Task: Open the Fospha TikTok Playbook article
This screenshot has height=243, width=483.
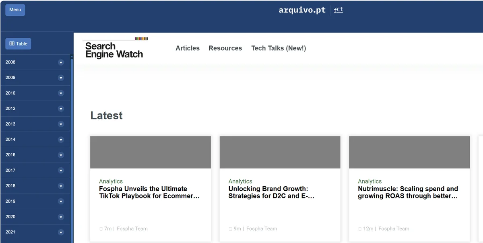Action: (149, 192)
